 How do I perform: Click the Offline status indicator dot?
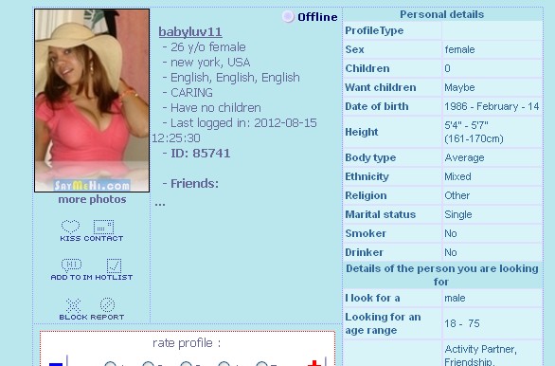point(288,16)
